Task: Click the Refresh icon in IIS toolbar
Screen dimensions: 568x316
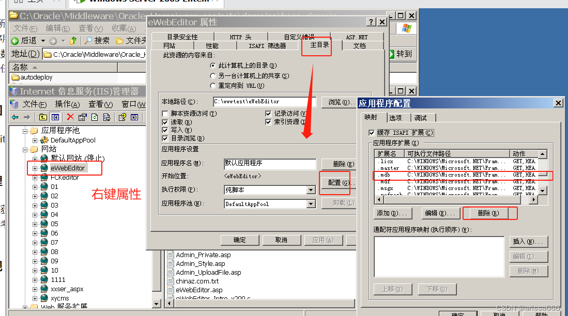Action: tap(95, 117)
